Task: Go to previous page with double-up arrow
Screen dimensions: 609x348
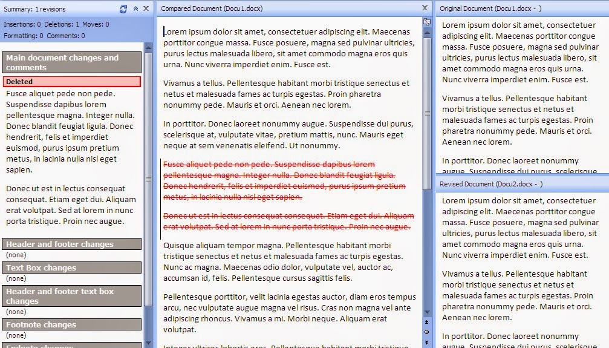Action: point(427,322)
